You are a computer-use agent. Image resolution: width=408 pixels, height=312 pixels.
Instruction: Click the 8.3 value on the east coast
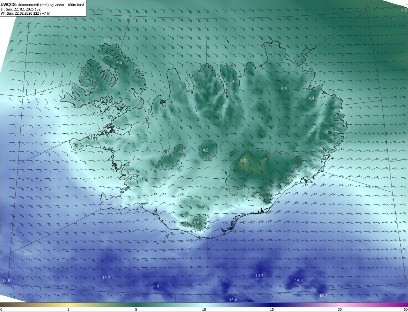[x=343, y=110]
